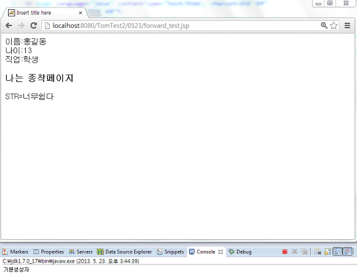Image resolution: width=357 pixels, height=275 pixels.
Task: Switch to the Servers tab
Action: pyautogui.click(x=81, y=252)
